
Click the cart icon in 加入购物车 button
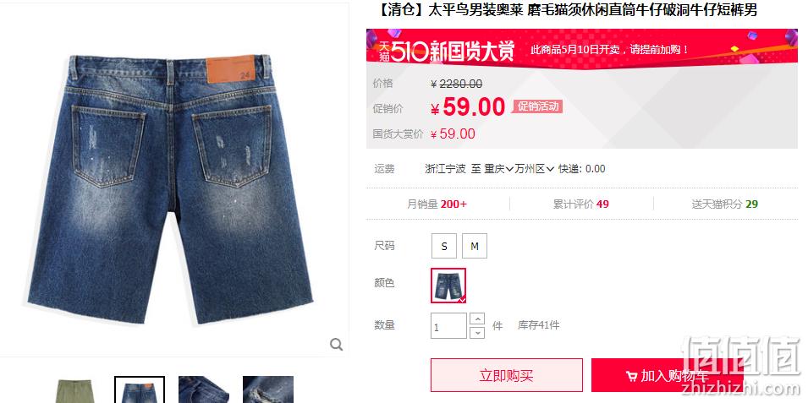tap(631, 376)
